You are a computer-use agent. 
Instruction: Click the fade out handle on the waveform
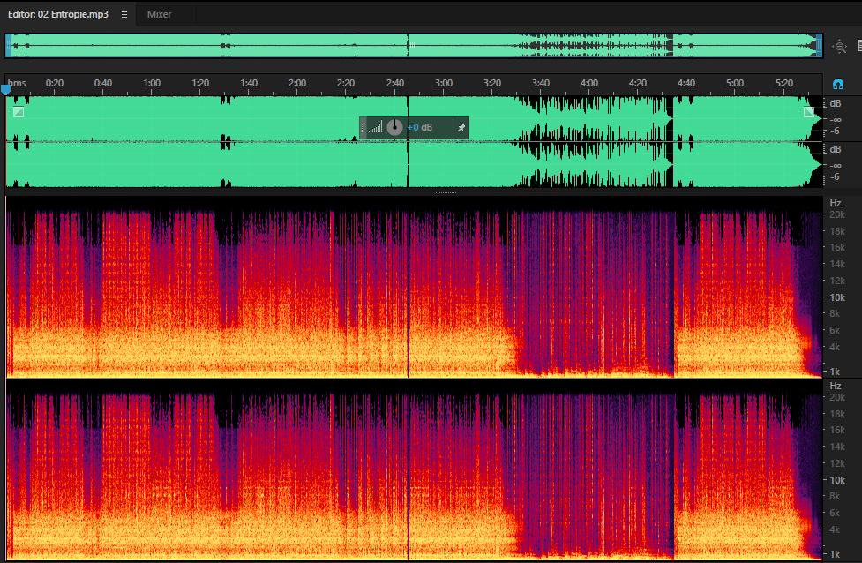pos(809,112)
